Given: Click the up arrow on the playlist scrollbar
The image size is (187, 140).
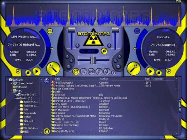Looking at the screenshot, I should pos(176,79).
